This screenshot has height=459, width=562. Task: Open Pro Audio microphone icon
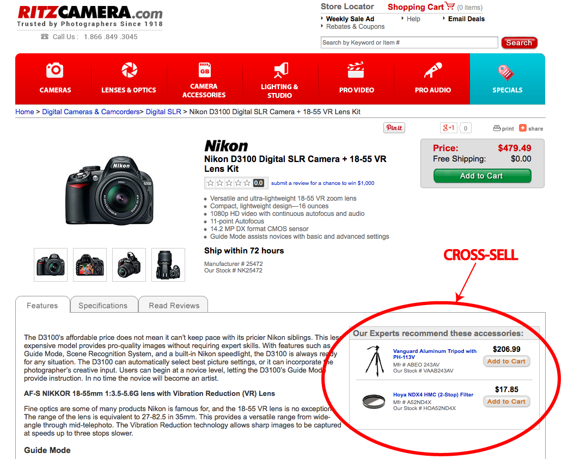point(433,71)
